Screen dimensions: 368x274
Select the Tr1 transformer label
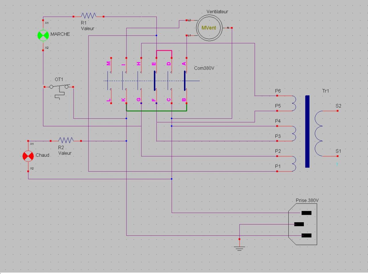(x=325, y=91)
